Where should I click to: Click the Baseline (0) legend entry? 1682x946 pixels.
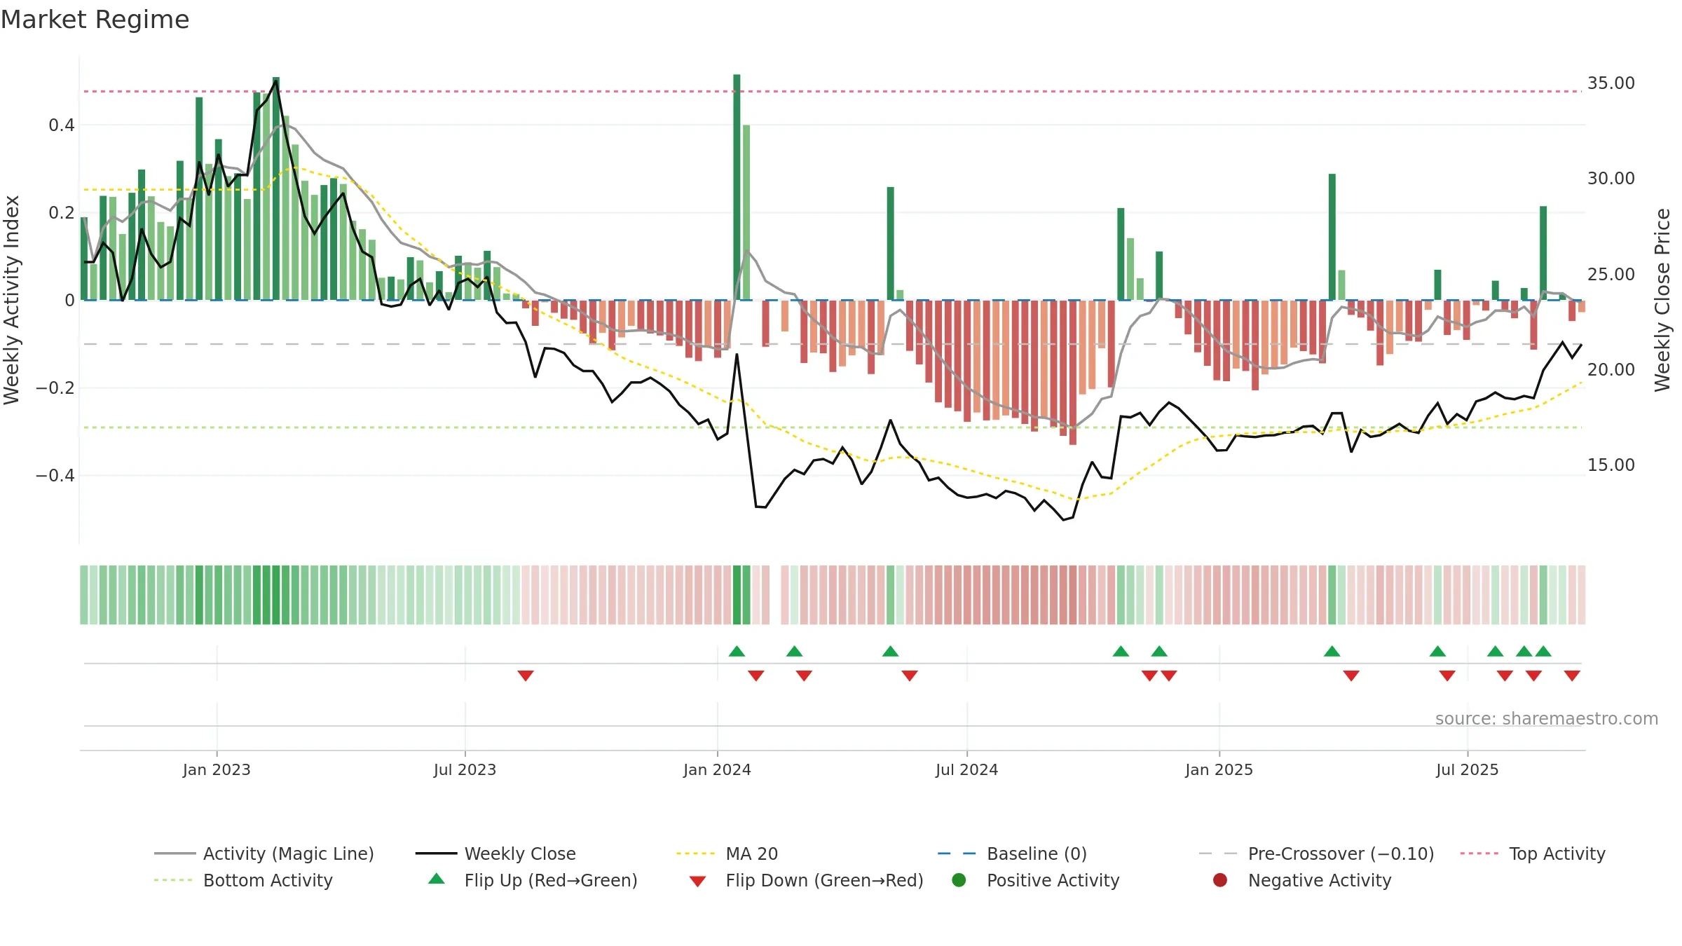pos(1012,854)
